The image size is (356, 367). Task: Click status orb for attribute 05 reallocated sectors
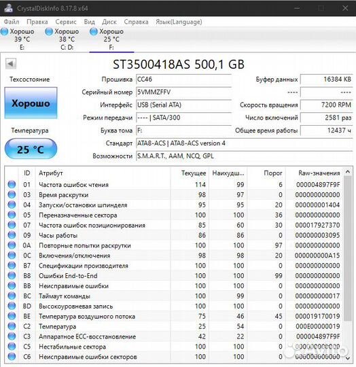[x=12, y=215]
